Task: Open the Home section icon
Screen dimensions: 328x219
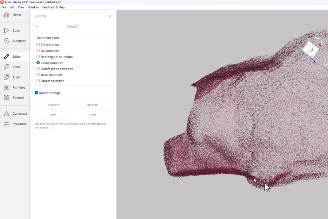Action: [x=7, y=15]
